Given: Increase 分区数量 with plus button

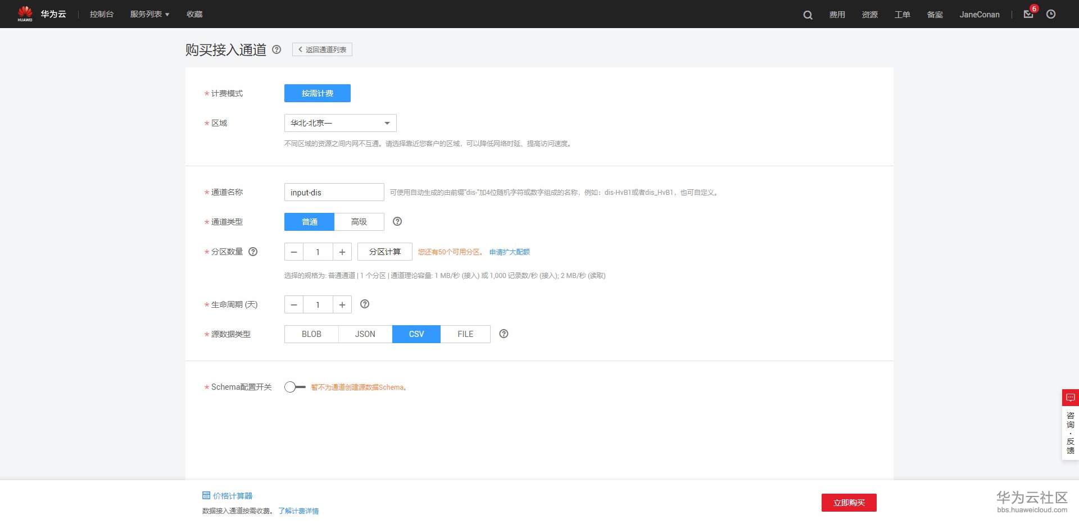Looking at the screenshot, I should point(342,252).
